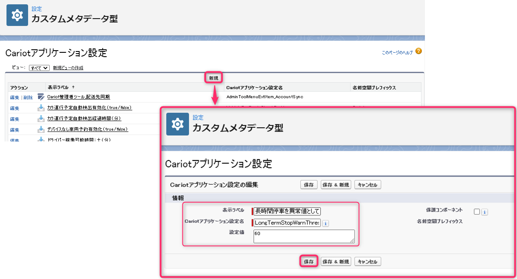Click 編集 for カラ運行予定自動検出経過時間(分) row

(15, 119)
